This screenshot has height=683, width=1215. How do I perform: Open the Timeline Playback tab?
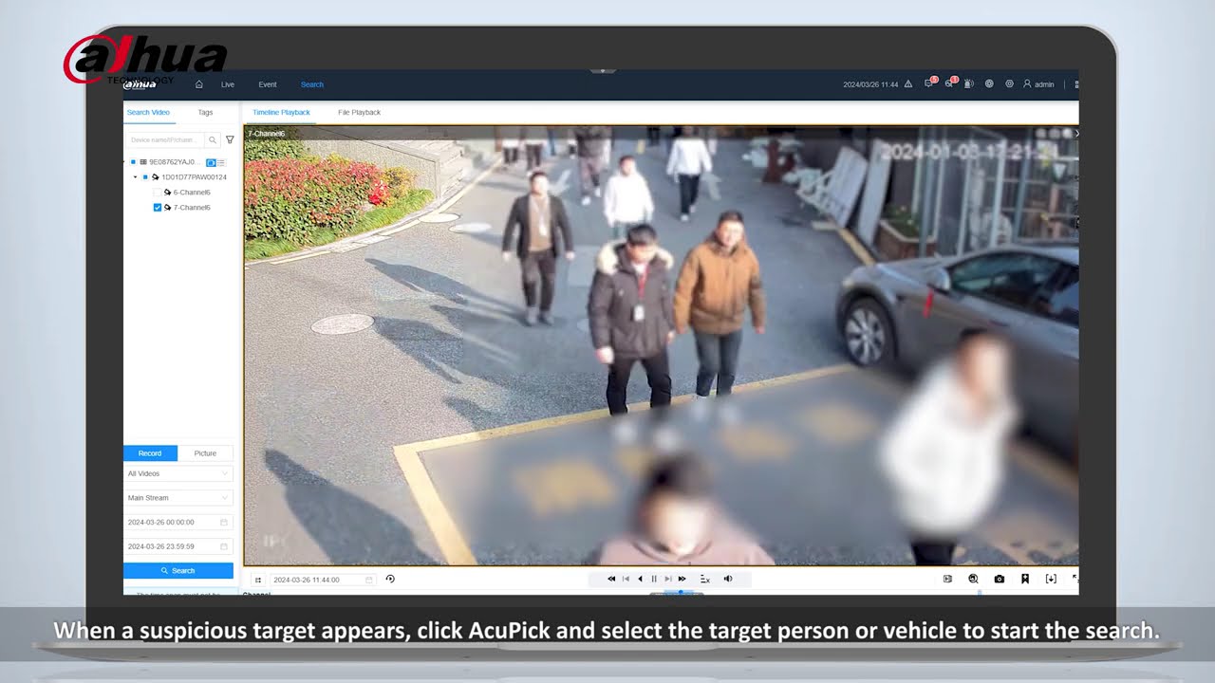point(281,112)
